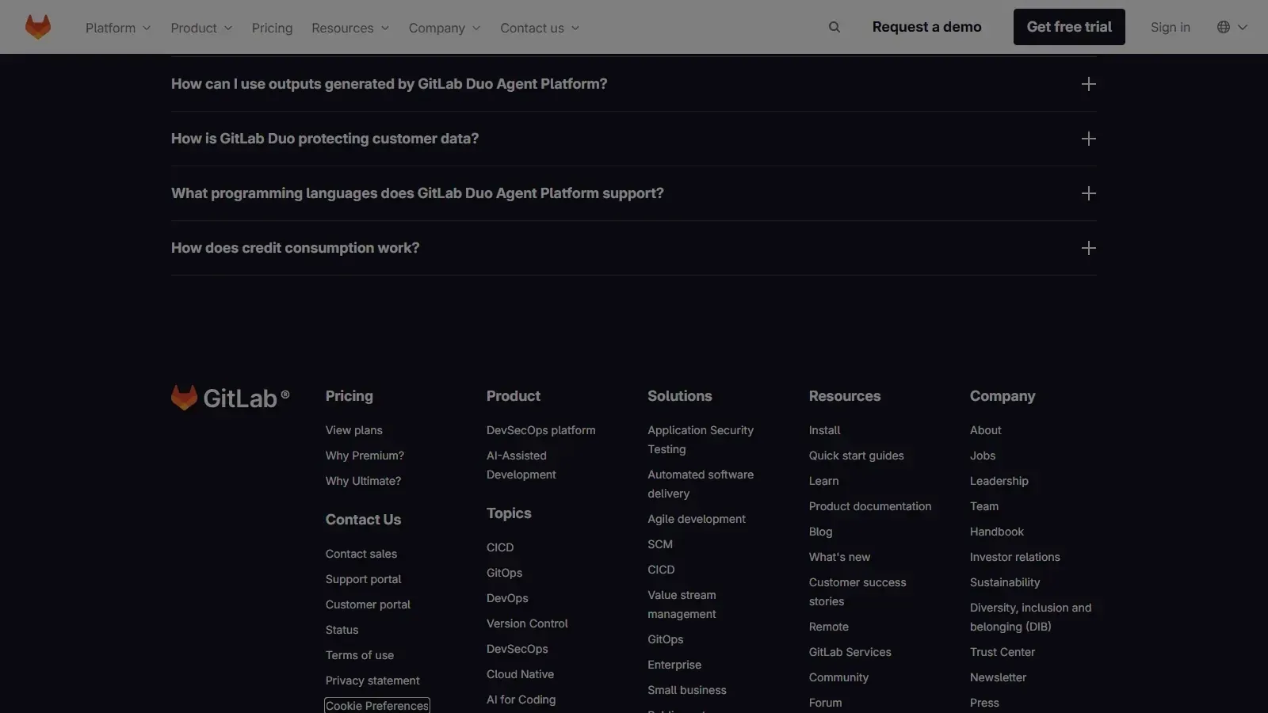This screenshot has width=1268, height=713.
Task: Open Privacy statement link
Action: (372, 681)
